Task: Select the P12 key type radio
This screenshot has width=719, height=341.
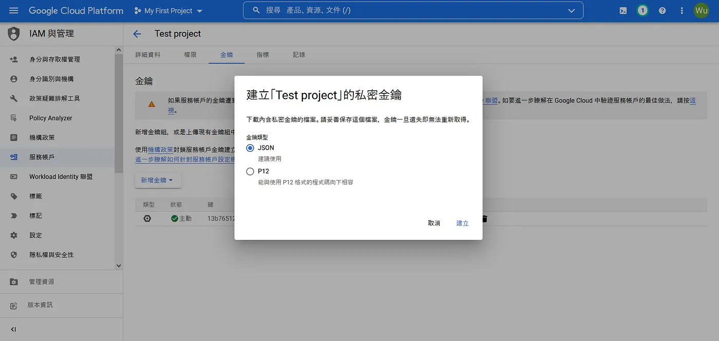Action: pos(250,171)
